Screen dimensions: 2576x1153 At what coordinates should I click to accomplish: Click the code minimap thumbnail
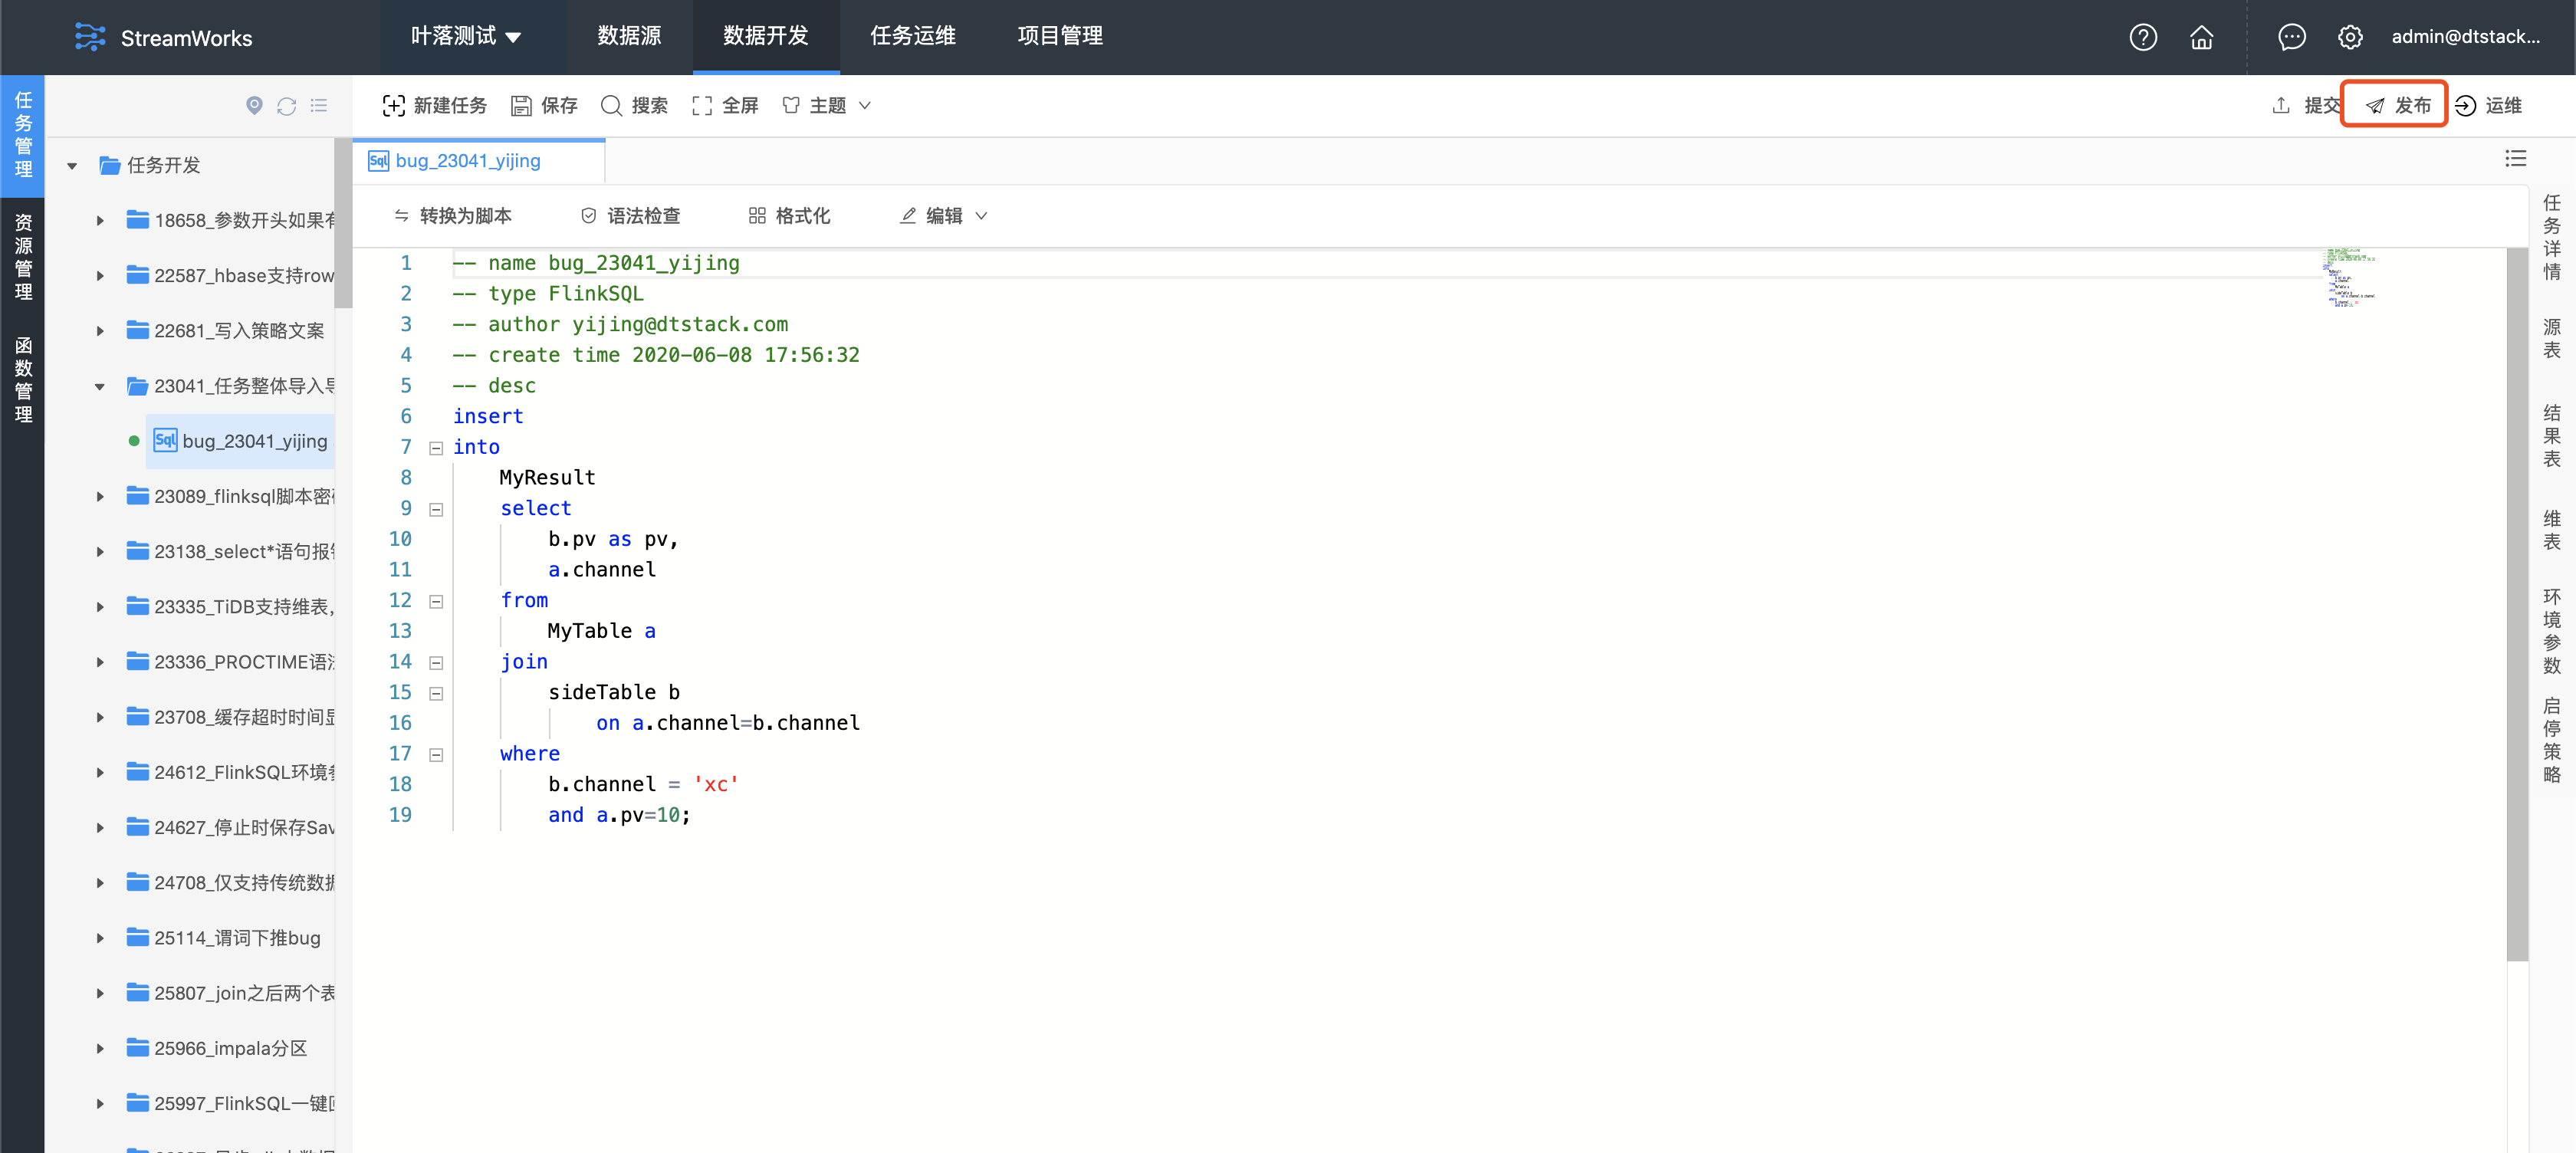coord(2350,278)
